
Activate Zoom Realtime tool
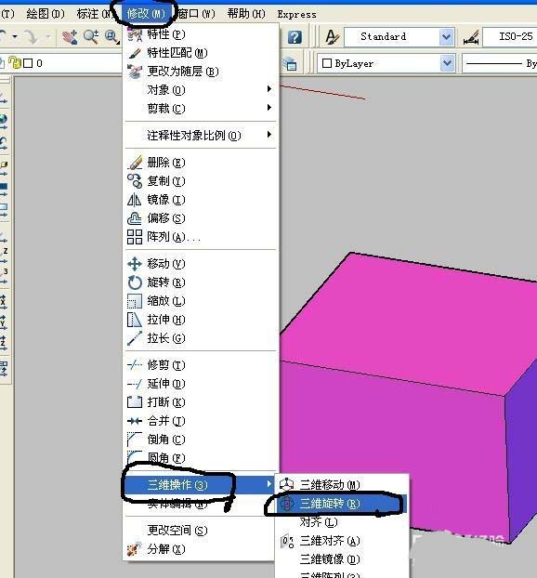coord(91,37)
